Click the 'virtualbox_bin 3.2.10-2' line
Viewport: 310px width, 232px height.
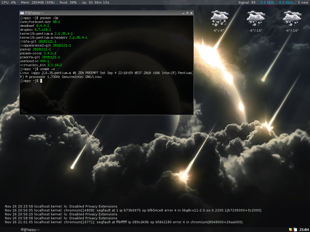[x=41, y=65]
